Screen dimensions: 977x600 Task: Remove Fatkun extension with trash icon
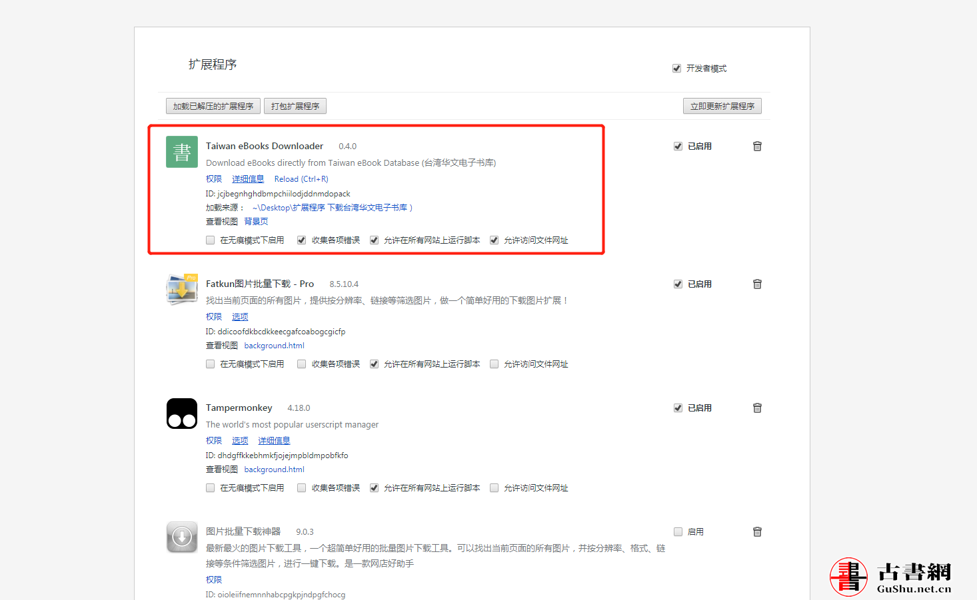[x=757, y=284]
